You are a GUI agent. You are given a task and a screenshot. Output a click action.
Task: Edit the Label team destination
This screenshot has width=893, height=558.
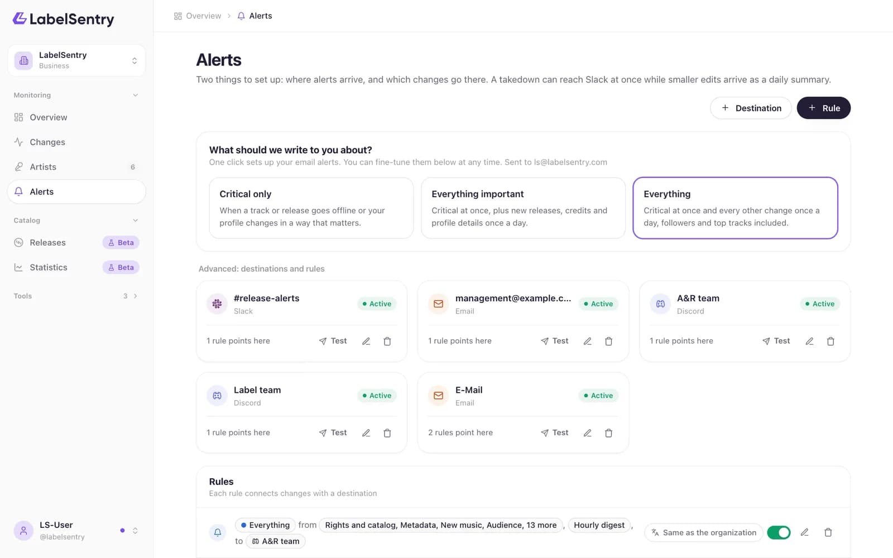click(366, 432)
